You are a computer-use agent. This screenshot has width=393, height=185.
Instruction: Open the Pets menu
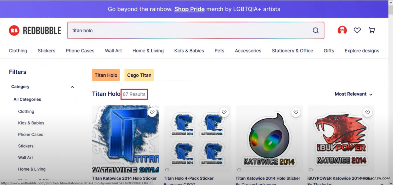pos(219,51)
